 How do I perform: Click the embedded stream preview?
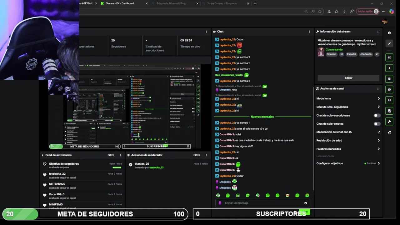125,106
